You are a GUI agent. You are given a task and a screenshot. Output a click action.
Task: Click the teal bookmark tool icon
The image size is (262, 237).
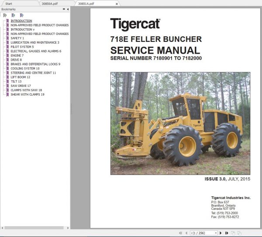click(x=13, y=15)
